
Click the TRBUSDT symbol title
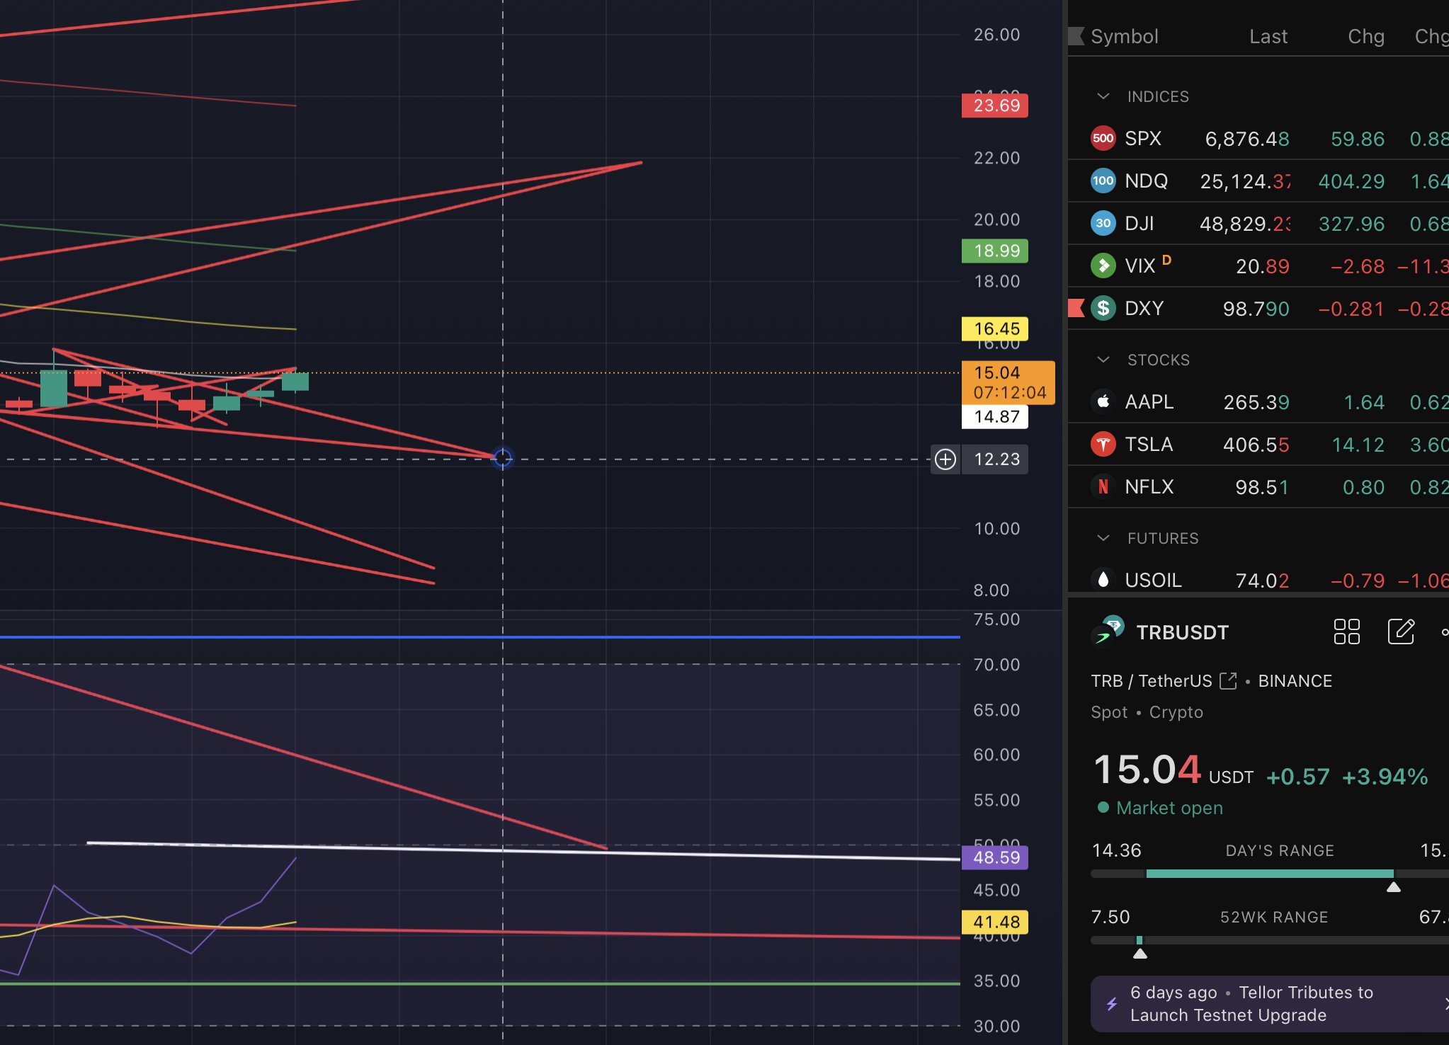pyautogui.click(x=1182, y=632)
